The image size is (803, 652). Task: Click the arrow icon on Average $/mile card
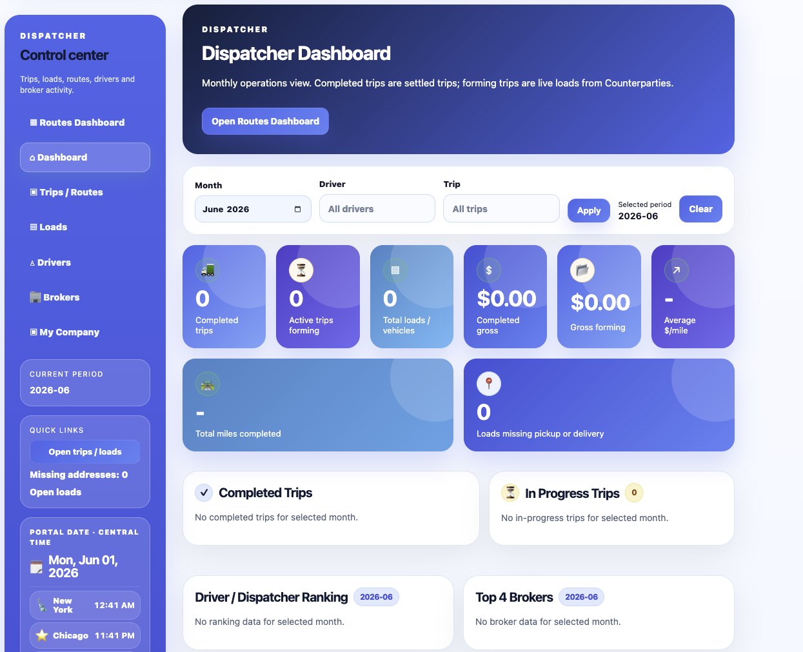coord(677,270)
